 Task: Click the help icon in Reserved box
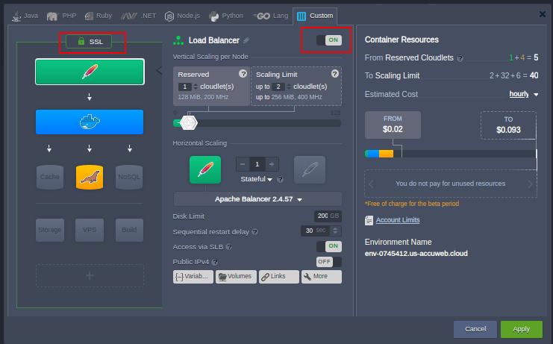pyautogui.click(x=243, y=74)
